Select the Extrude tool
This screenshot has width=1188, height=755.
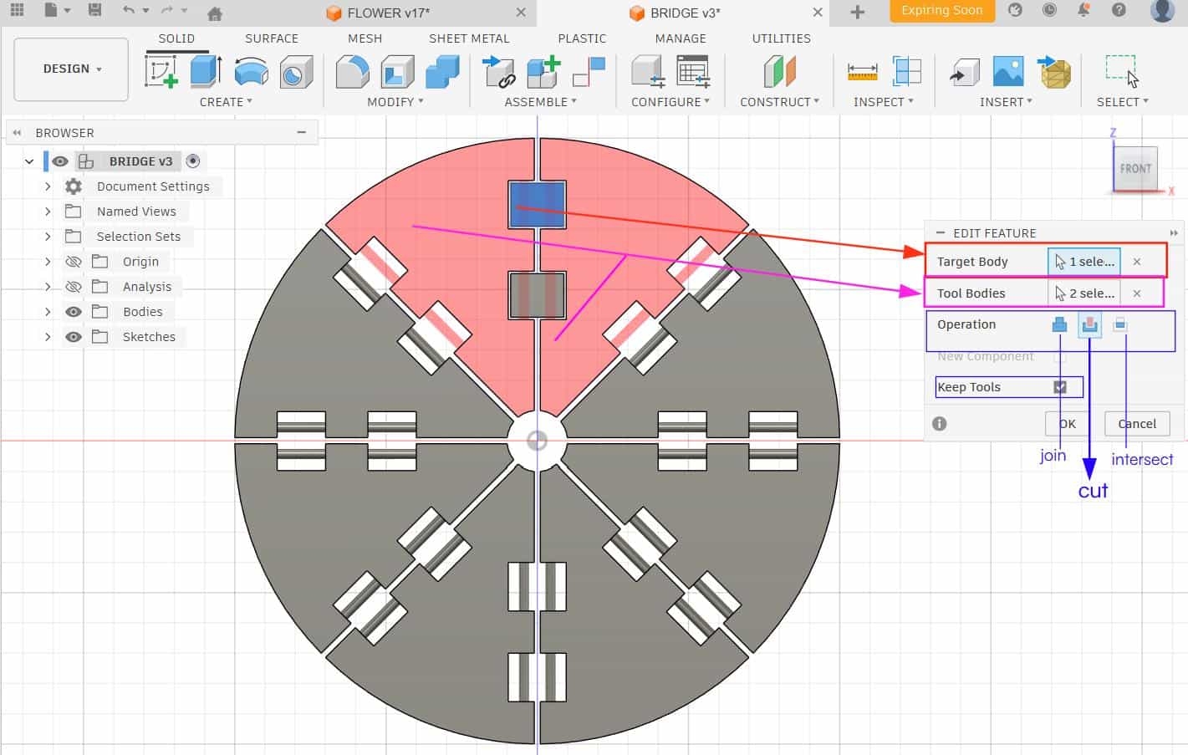click(x=206, y=72)
